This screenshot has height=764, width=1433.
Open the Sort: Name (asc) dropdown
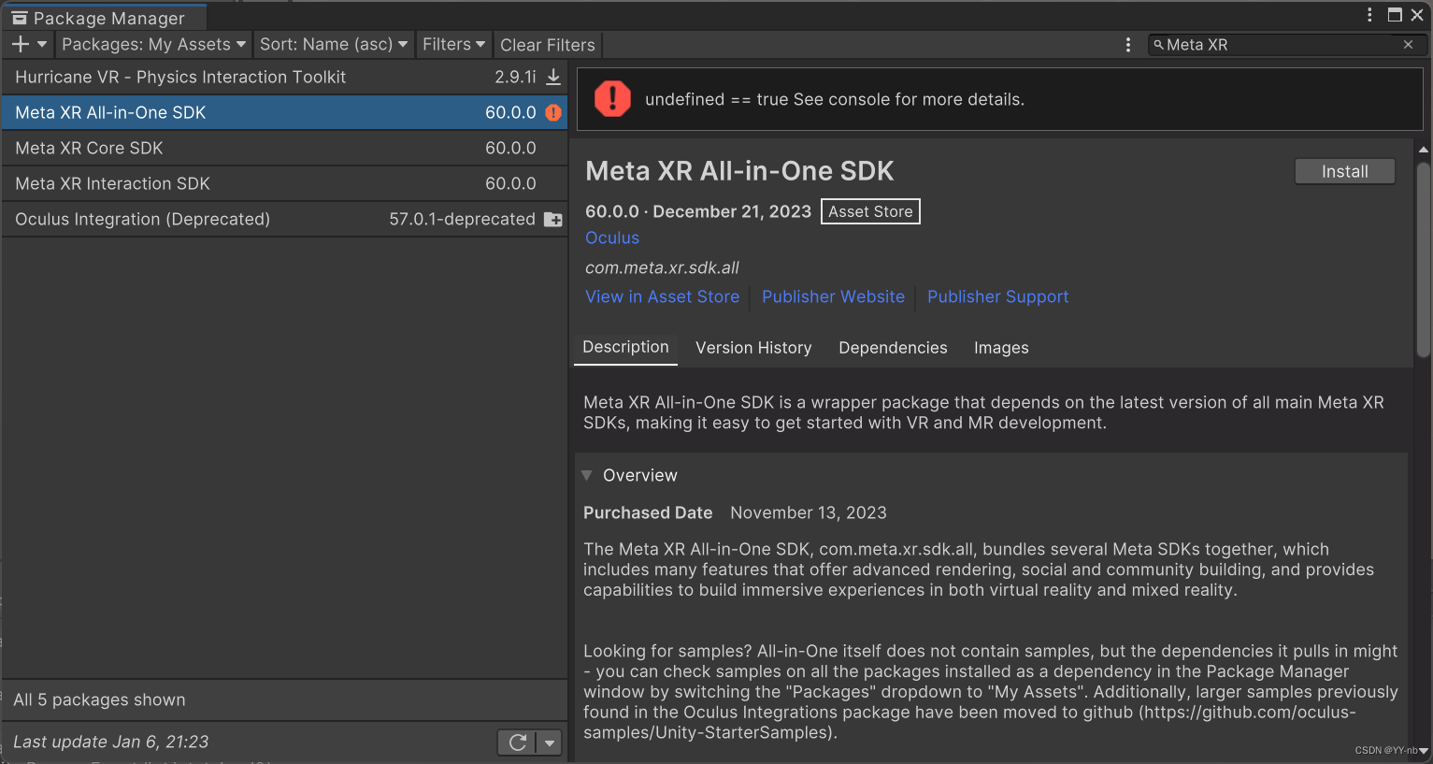(333, 44)
